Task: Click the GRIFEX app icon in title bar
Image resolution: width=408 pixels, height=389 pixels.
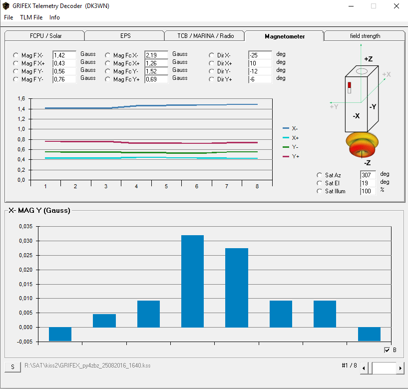Action: 6,6
